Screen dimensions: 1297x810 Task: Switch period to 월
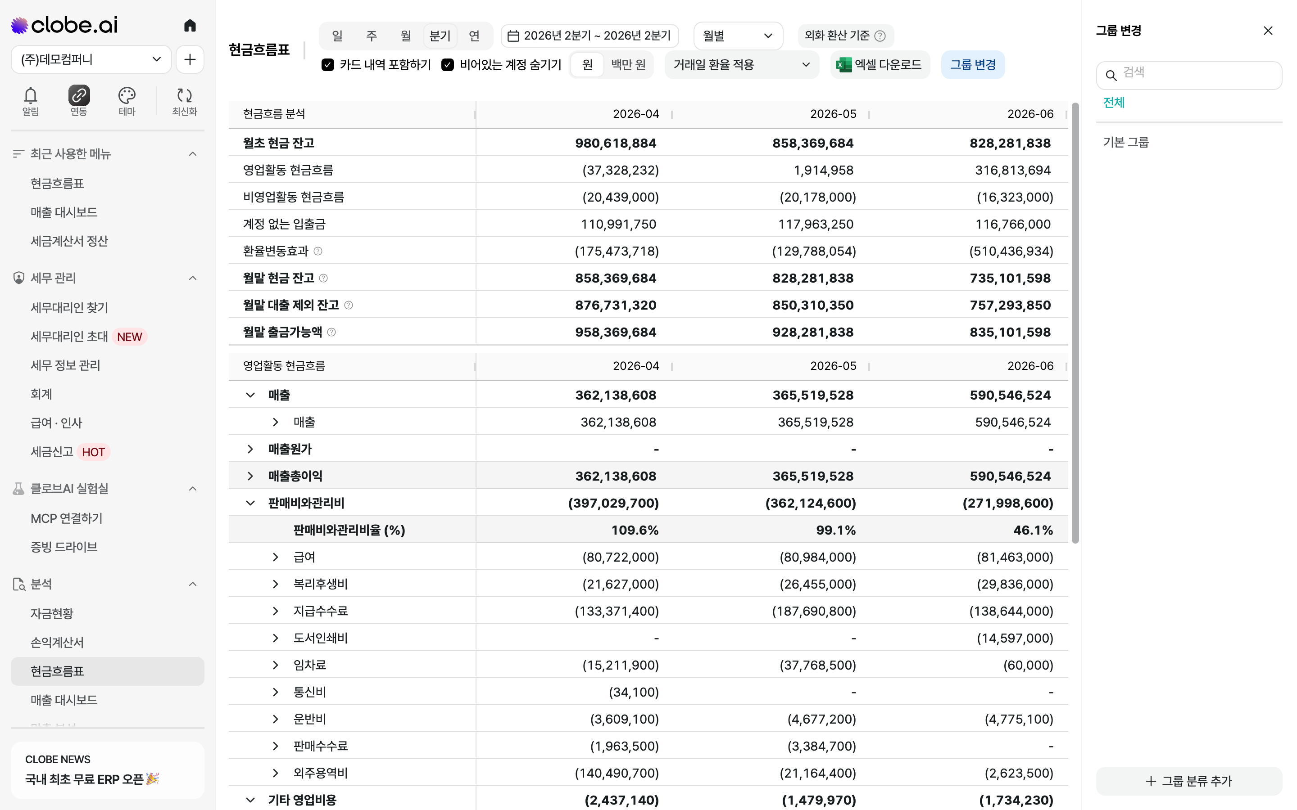pos(406,36)
